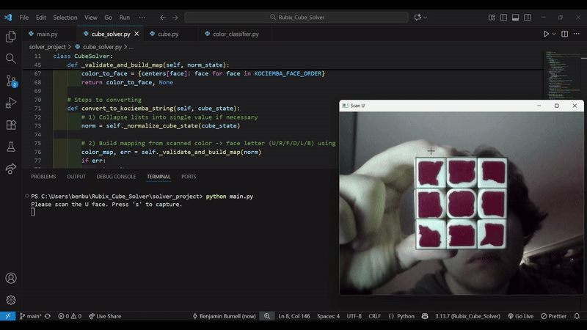Click the zoom magnifier status icon
The height and width of the screenshot is (330, 587).
pos(267,316)
